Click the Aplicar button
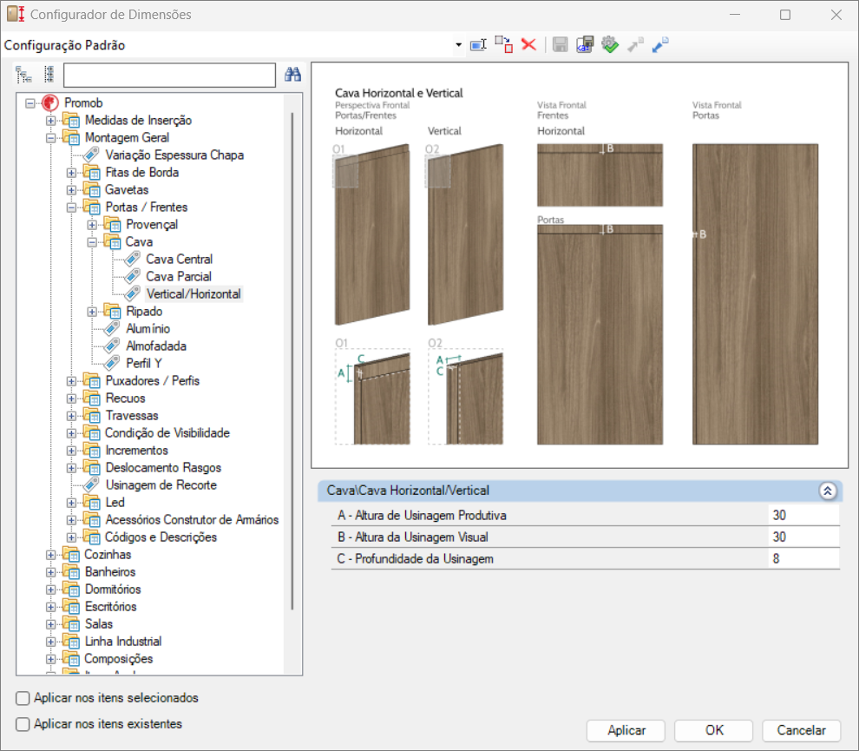This screenshot has height=751, width=859. click(x=626, y=730)
